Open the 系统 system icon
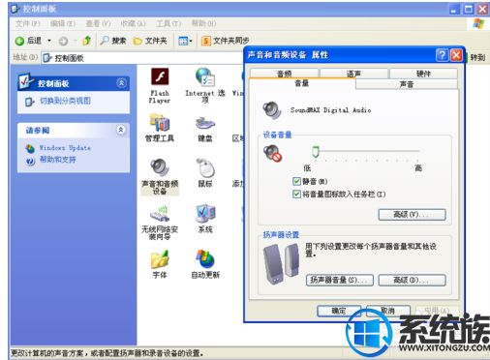 [x=205, y=214]
